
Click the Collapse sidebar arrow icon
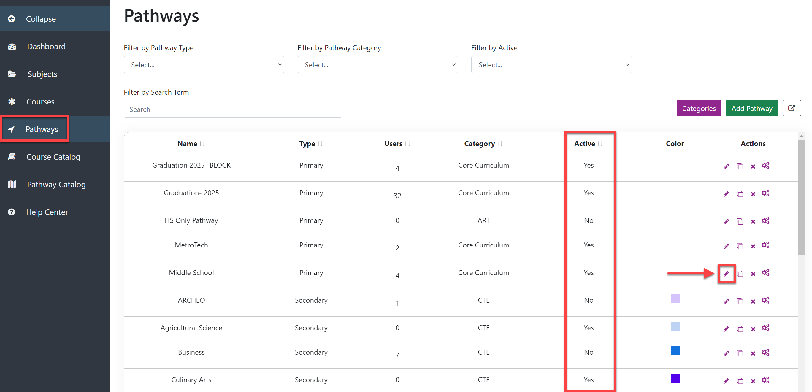click(12, 19)
